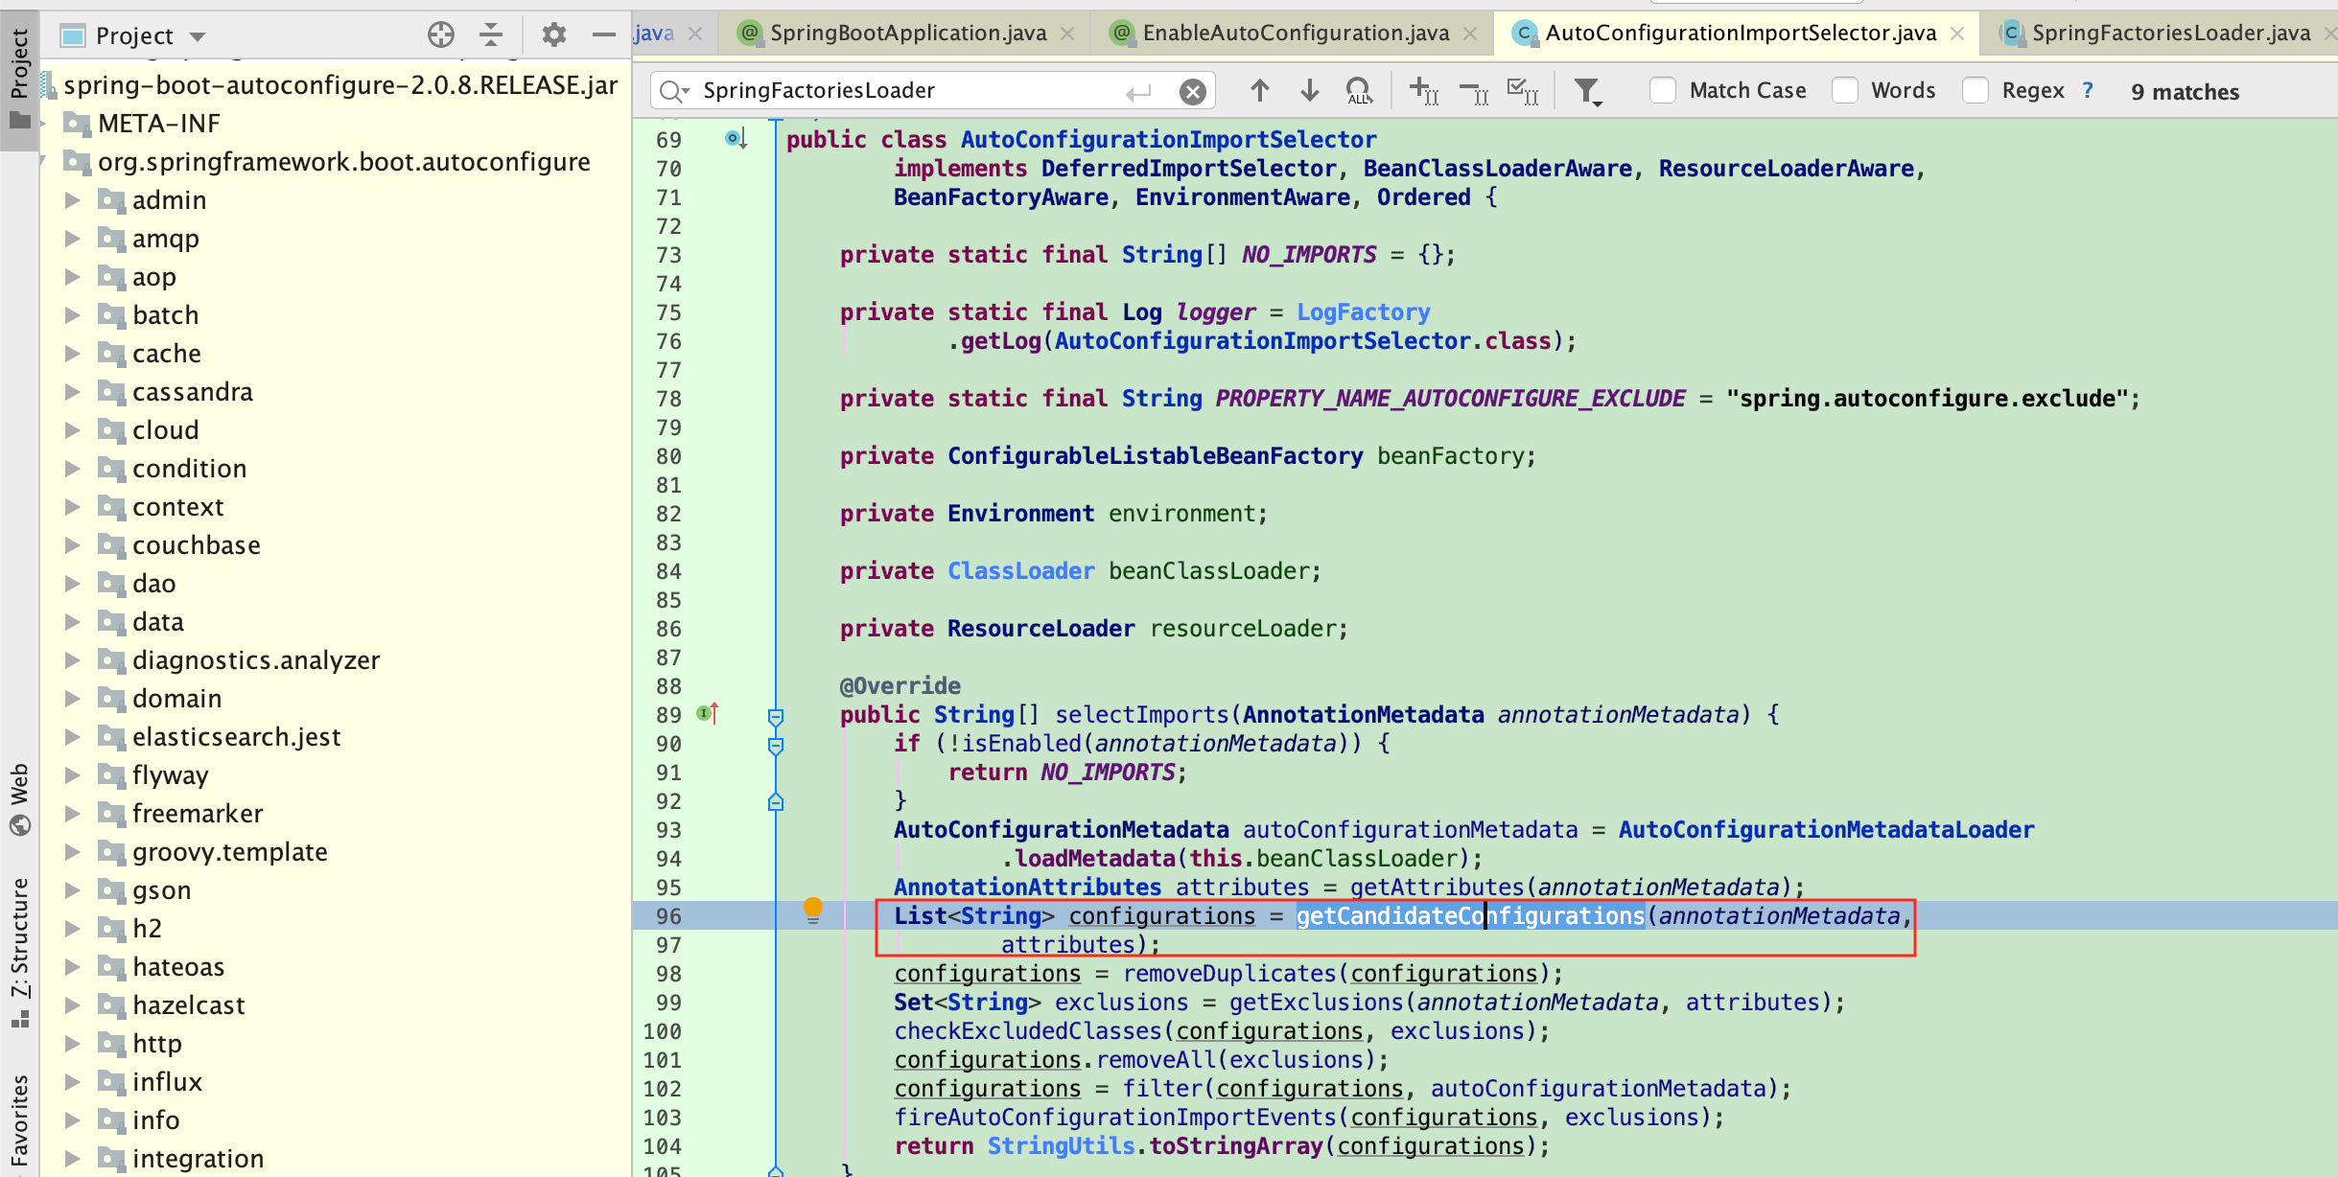Go to previous search occurrence arrow
Screen dimensions: 2338x1177
click(1259, 91)
